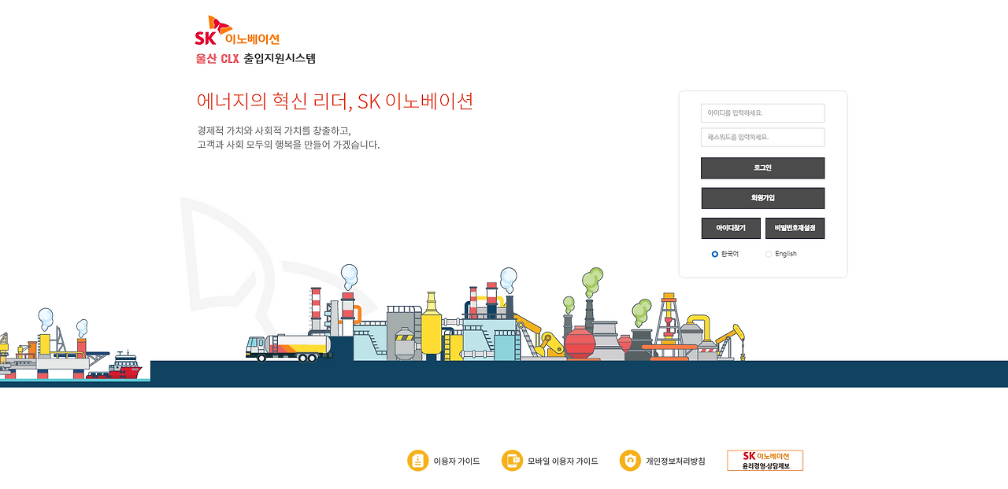
Task: Click the password input field
Action: [762, 136]
